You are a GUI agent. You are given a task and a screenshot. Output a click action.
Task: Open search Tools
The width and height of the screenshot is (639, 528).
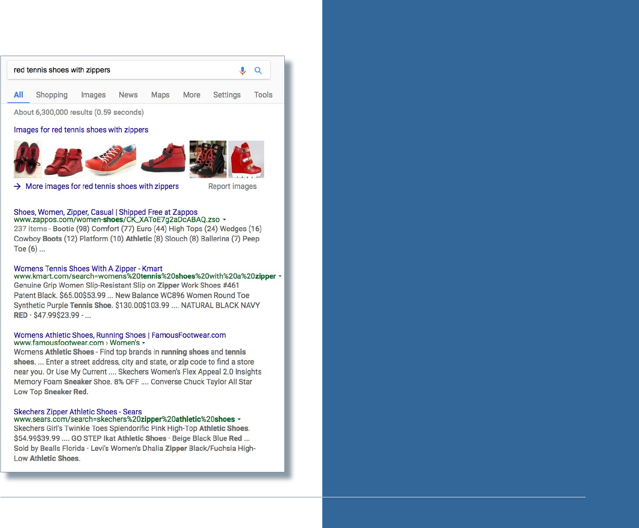pos(263,95)
